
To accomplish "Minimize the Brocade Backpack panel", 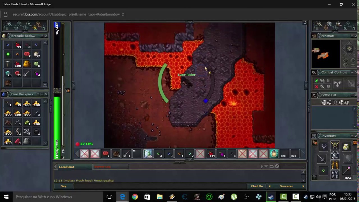I will [x=42, y=36].
